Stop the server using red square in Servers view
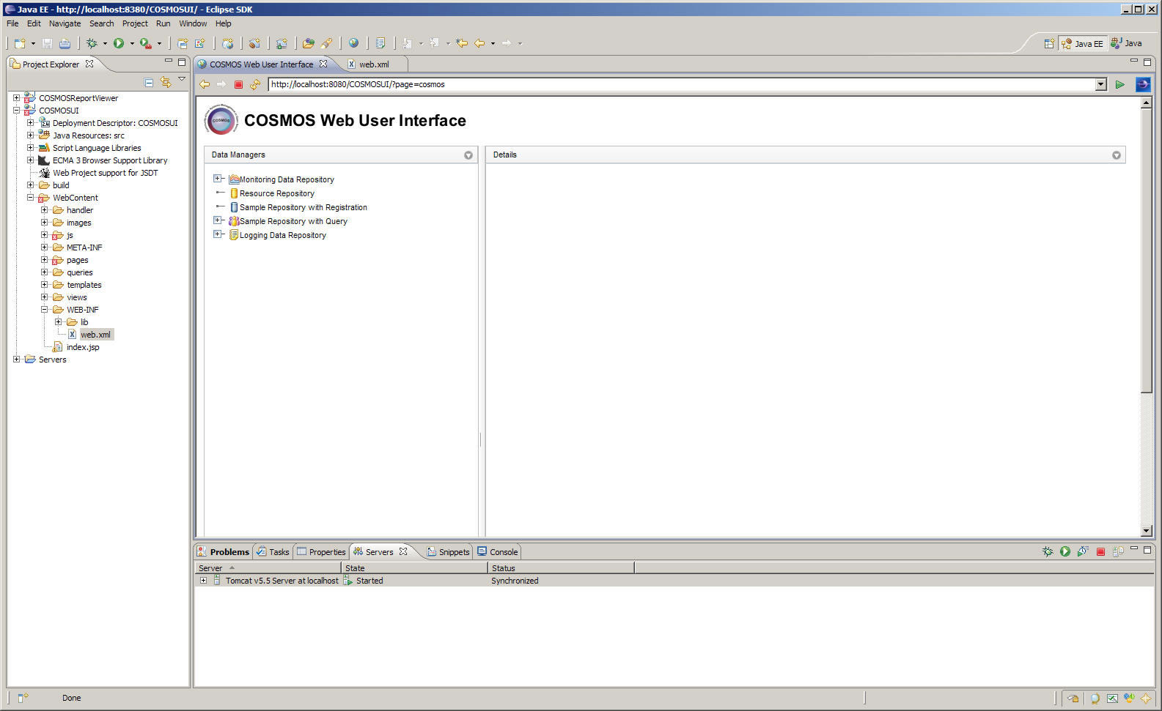Screen dimensions: 1162x711 (x=1100, y=551)
